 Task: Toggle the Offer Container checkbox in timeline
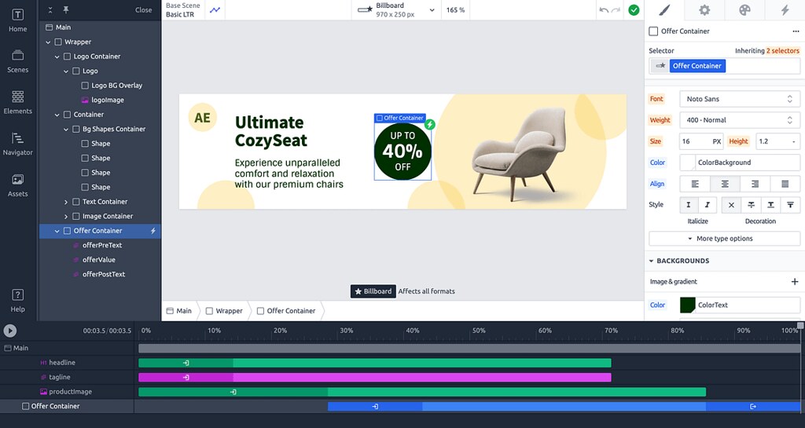coord(25,406)
